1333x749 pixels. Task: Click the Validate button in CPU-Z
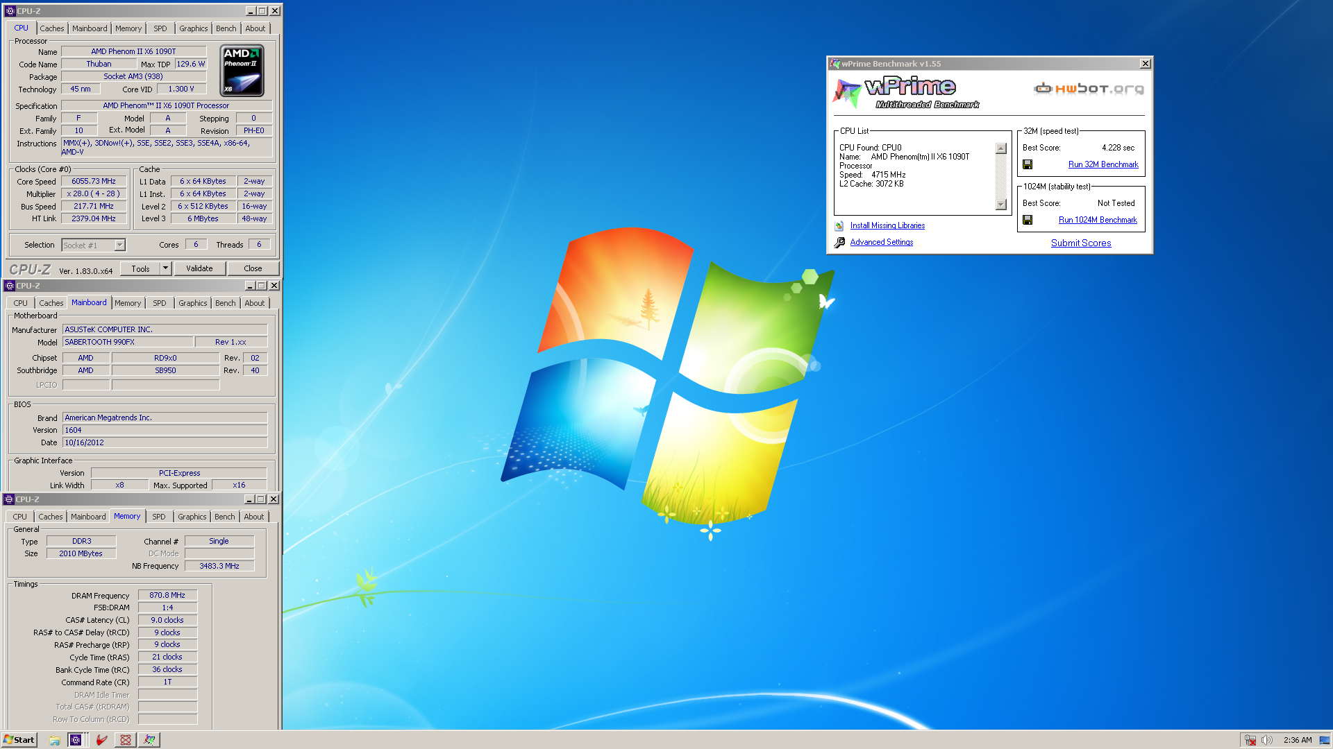(x=199, y=268)
